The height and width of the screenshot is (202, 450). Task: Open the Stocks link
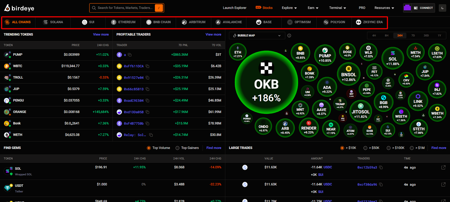264,8
